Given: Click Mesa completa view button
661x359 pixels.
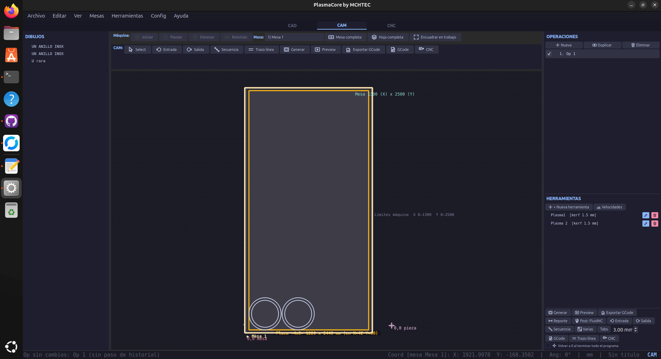Looking at the screenshot, I should click(x=345, y=37).
